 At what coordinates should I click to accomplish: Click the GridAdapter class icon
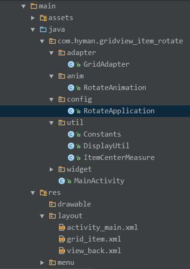click(71, 64)
